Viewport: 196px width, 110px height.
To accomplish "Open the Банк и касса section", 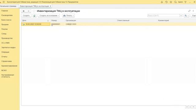I will [6, 20].
